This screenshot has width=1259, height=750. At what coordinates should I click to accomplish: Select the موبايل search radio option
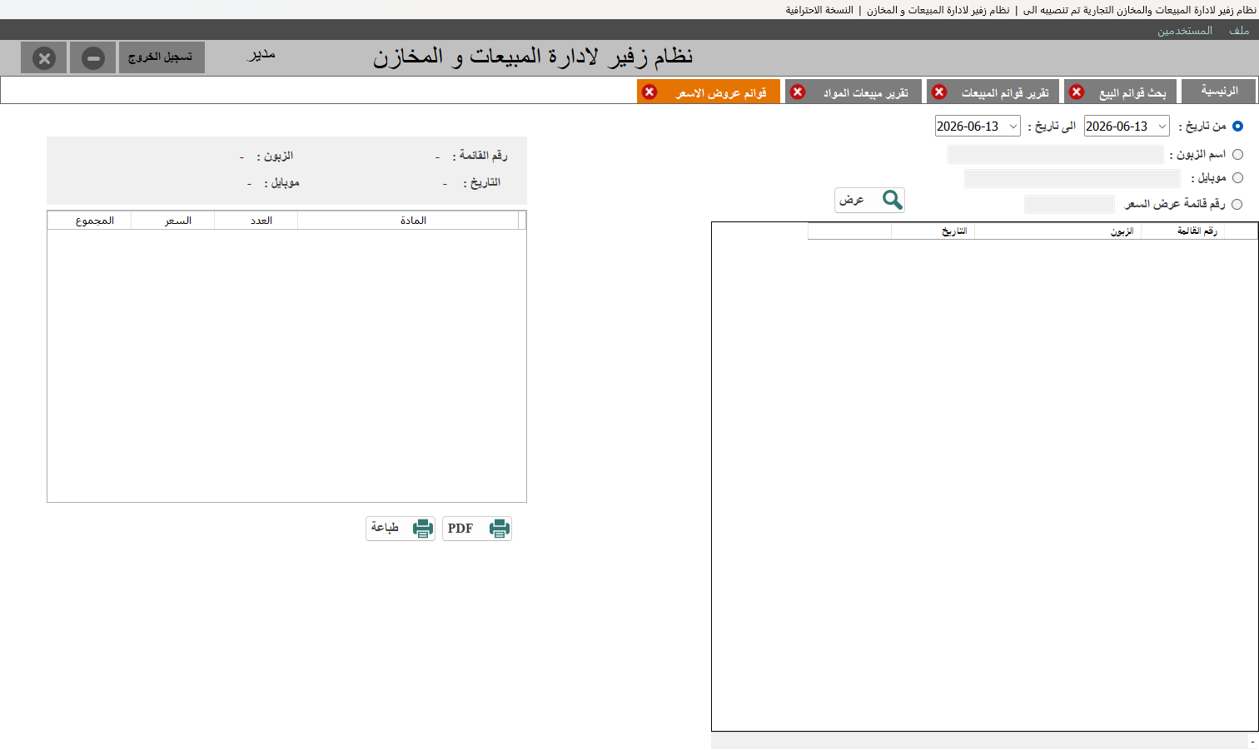point(1237,177)
